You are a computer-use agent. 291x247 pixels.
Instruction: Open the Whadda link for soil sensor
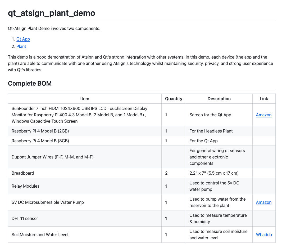coord(264,235)
